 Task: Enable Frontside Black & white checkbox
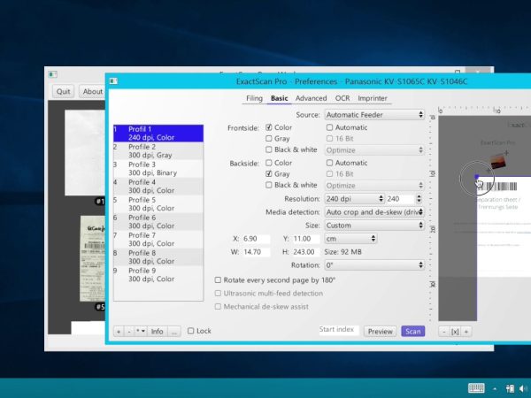(269, 149)
